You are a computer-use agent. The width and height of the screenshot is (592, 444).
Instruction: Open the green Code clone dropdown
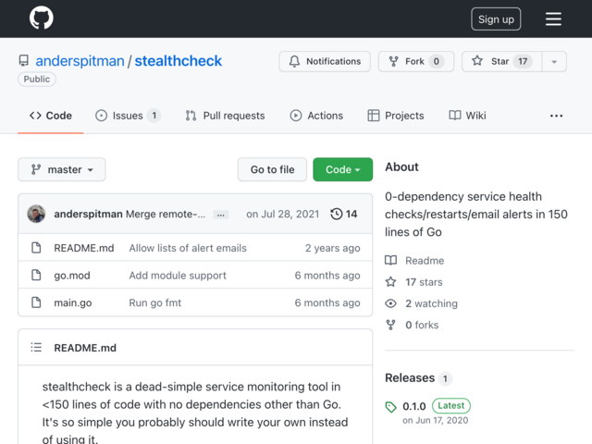[x=343, y=169]
